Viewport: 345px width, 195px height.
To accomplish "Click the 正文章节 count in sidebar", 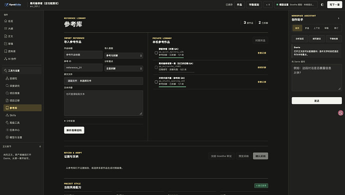I will [x=40, y=146].
